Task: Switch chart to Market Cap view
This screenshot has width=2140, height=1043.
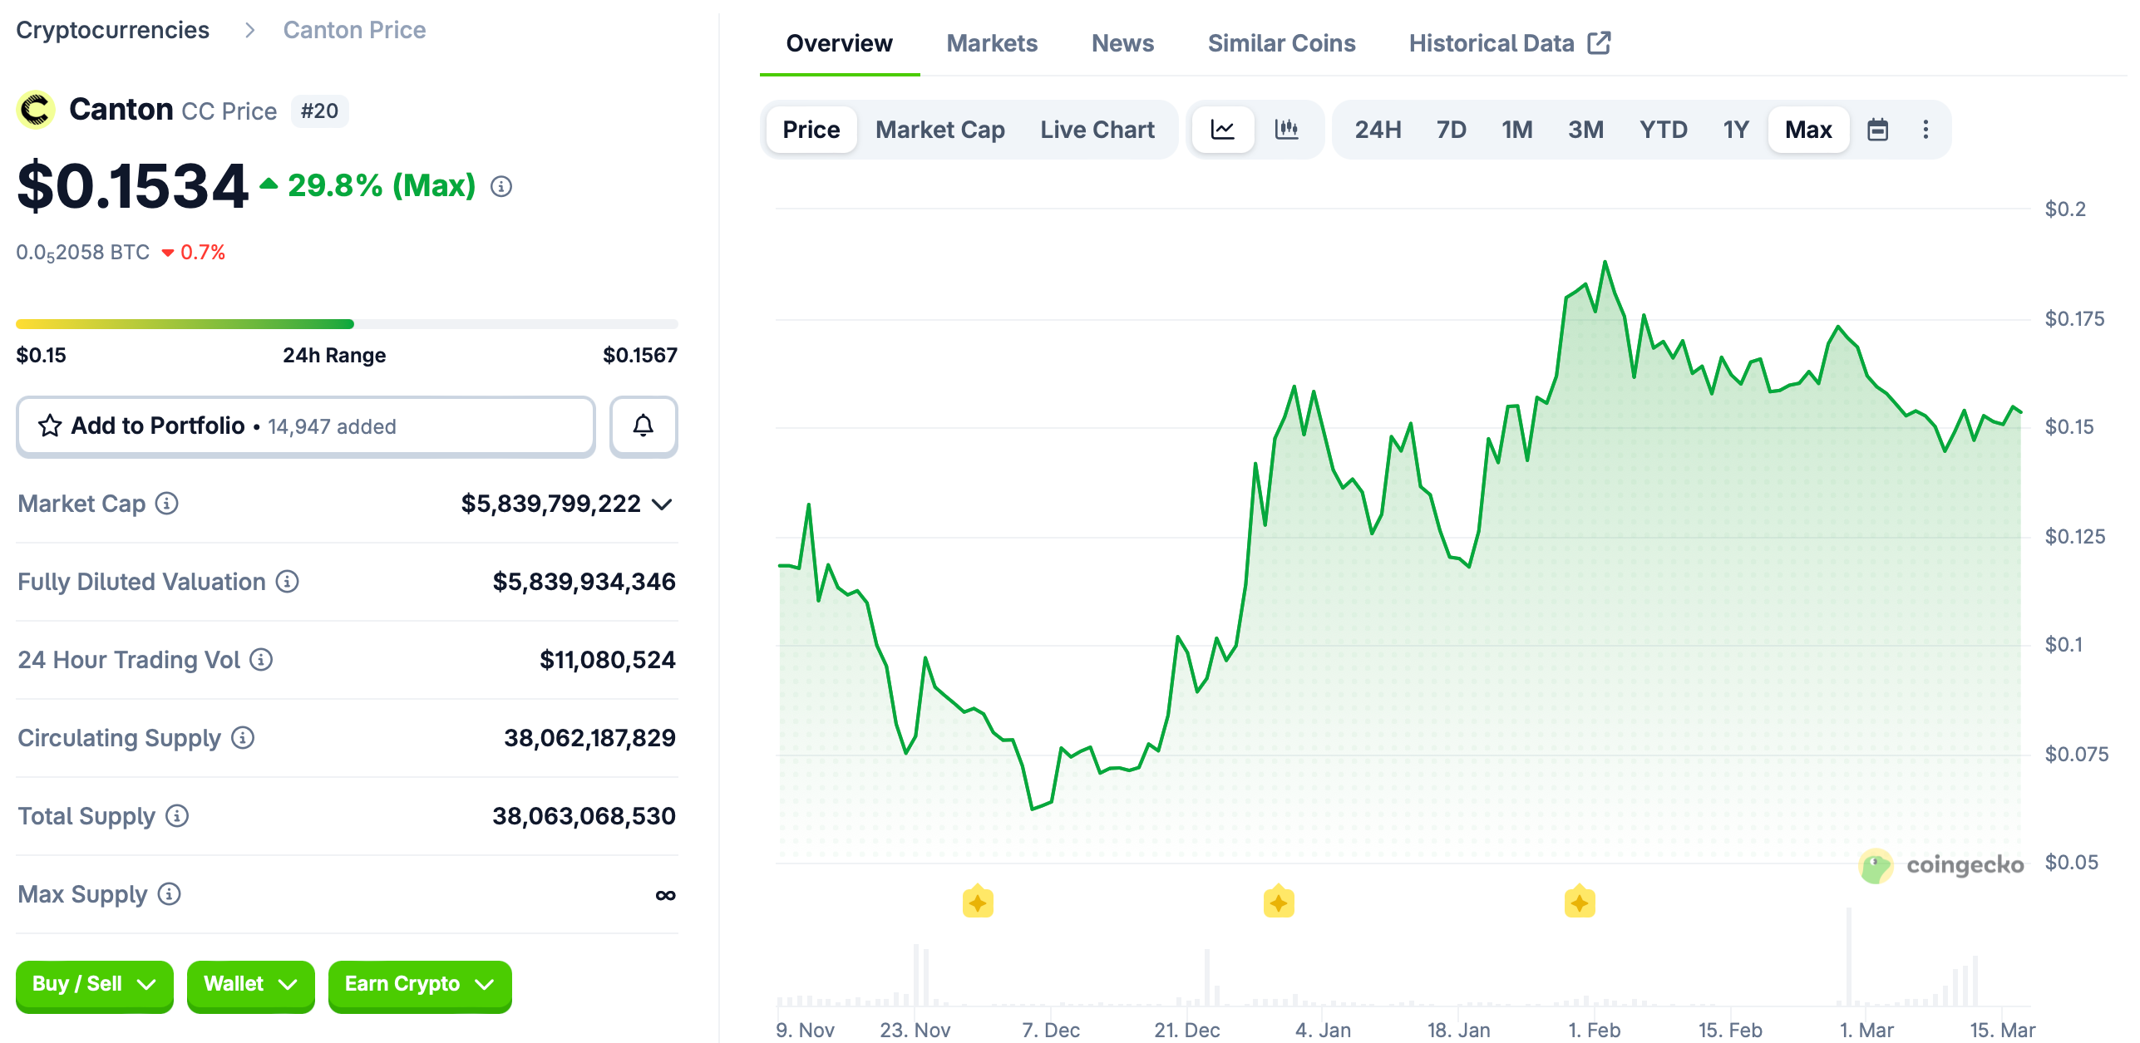Action: click(939, 129)
